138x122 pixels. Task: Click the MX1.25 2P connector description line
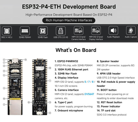[x=116, y=65]
